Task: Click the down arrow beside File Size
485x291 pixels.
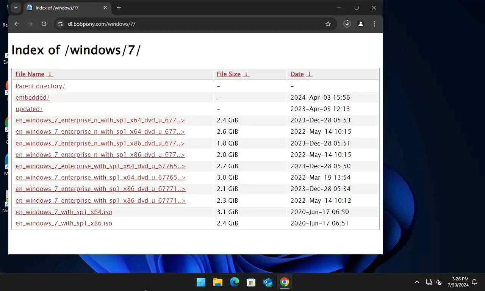Action: 246,74
